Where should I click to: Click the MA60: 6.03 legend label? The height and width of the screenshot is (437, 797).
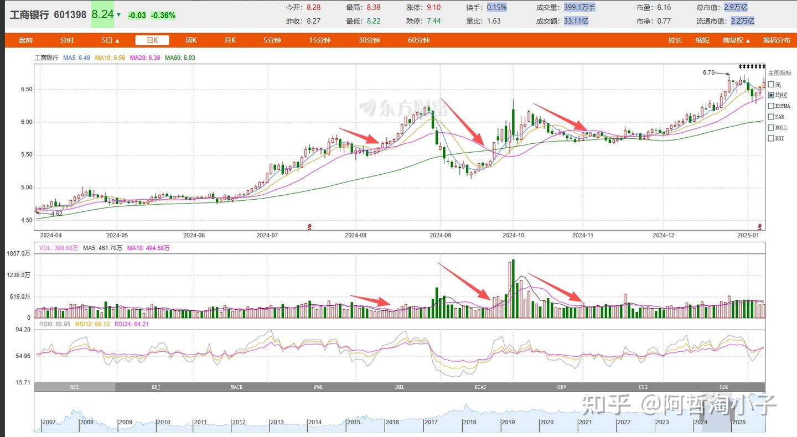point(180,58)
